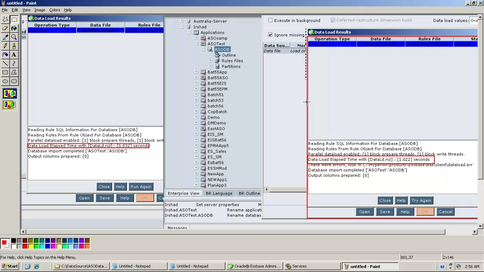Pick the white color swatch
Image resolution: width=484 pixels, height=272 pixels.
[x=14, y=246]
